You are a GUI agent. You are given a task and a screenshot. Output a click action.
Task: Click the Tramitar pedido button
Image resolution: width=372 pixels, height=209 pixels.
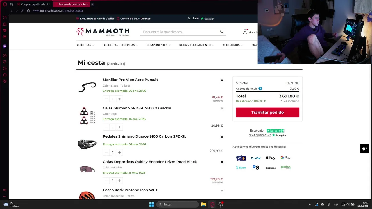click(267, 112)
